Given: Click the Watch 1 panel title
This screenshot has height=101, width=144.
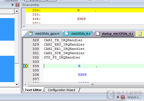Looking at the screenshot, I should click(133, 97).
